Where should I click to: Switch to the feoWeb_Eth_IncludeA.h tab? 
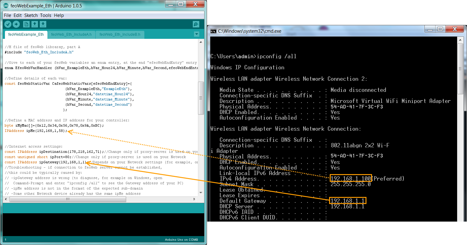71,35
